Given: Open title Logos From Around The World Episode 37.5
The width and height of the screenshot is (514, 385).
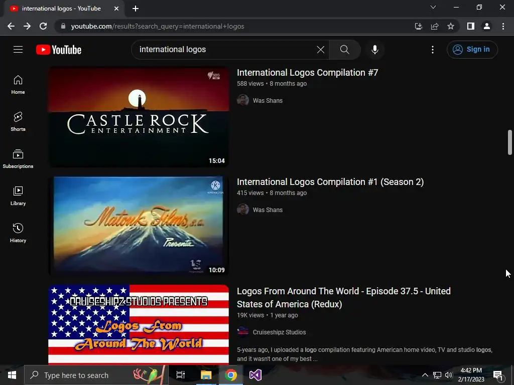Looking at the screenshot, I should point(344,298).
